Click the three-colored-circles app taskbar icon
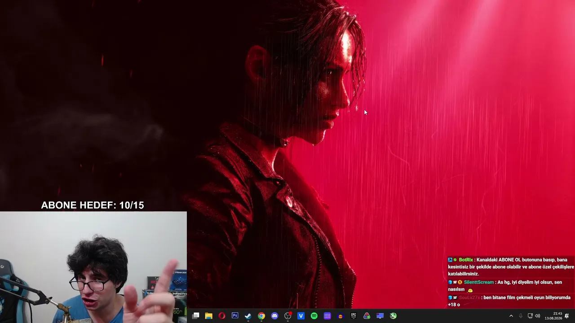This screenshot has height=323, width=575. (367, 316)
